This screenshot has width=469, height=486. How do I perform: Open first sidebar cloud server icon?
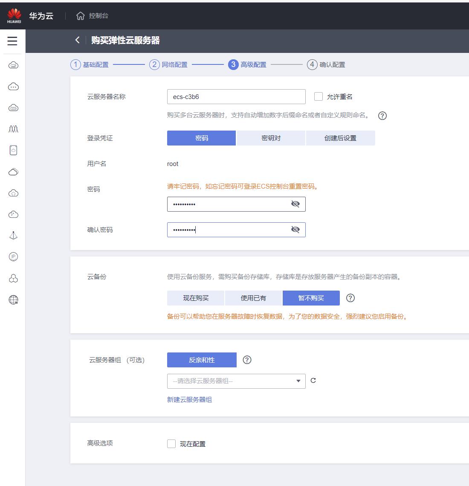(x=13, y=65)
